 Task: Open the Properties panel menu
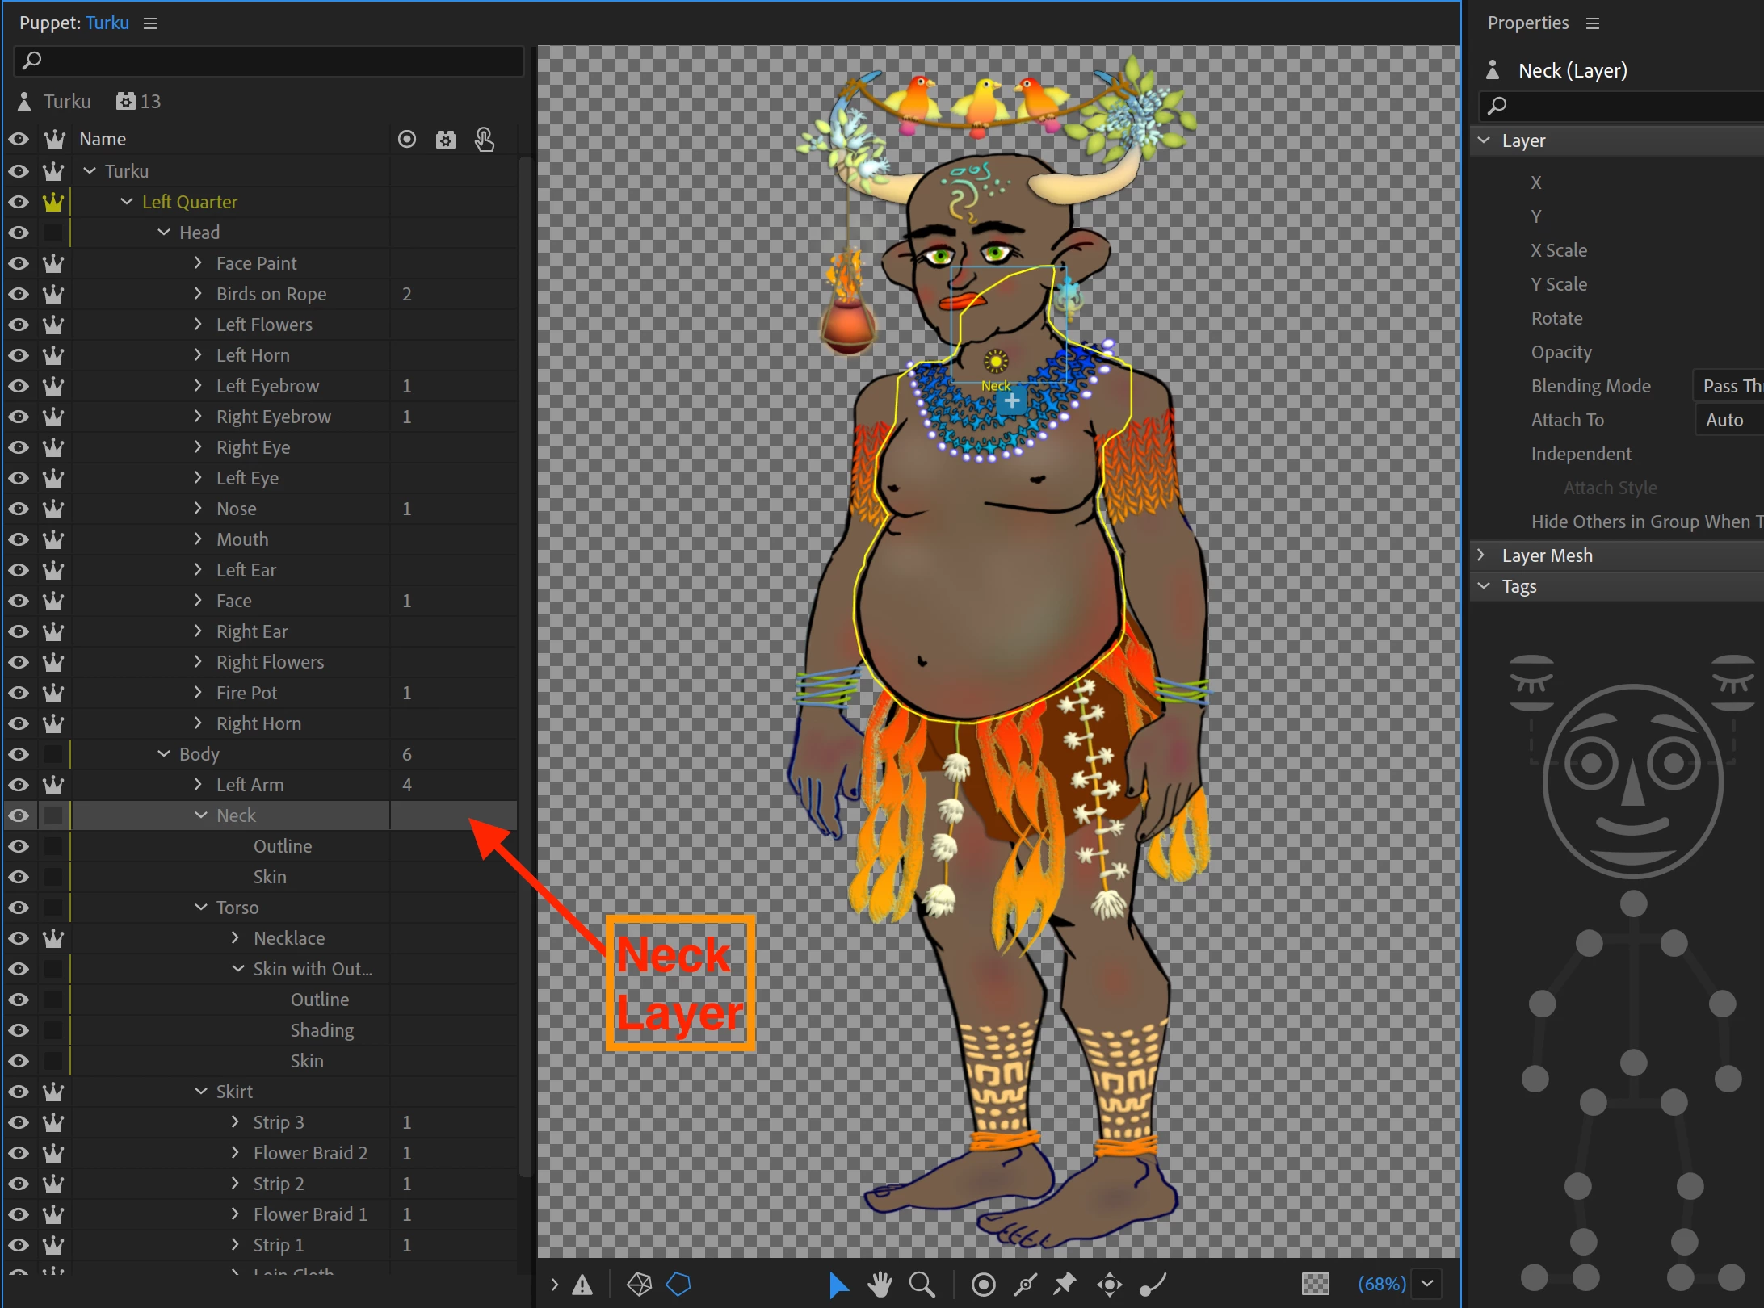pos(1593,23)
